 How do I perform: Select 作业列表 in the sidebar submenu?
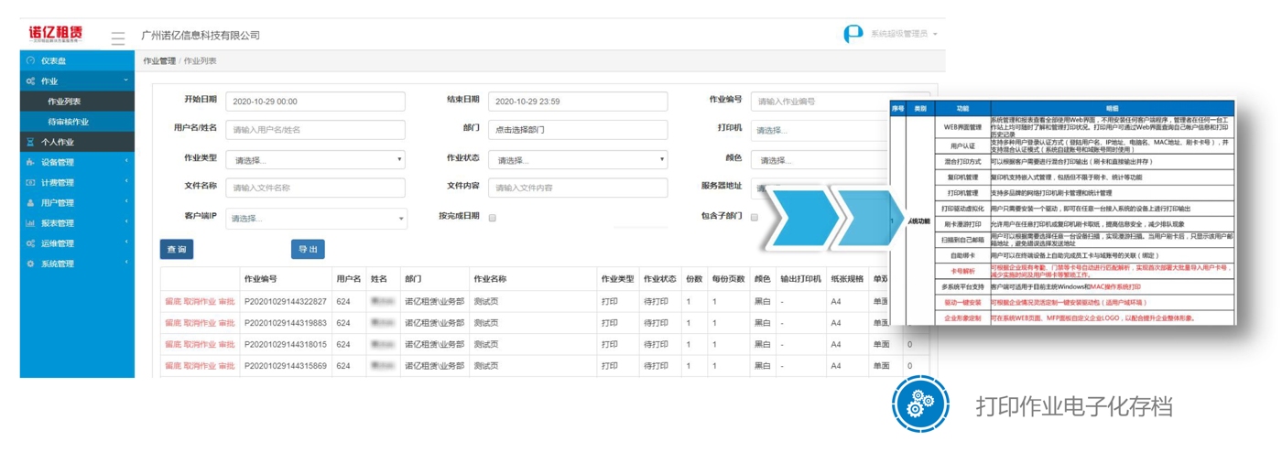pyautogui.click(x=64, y=102)
